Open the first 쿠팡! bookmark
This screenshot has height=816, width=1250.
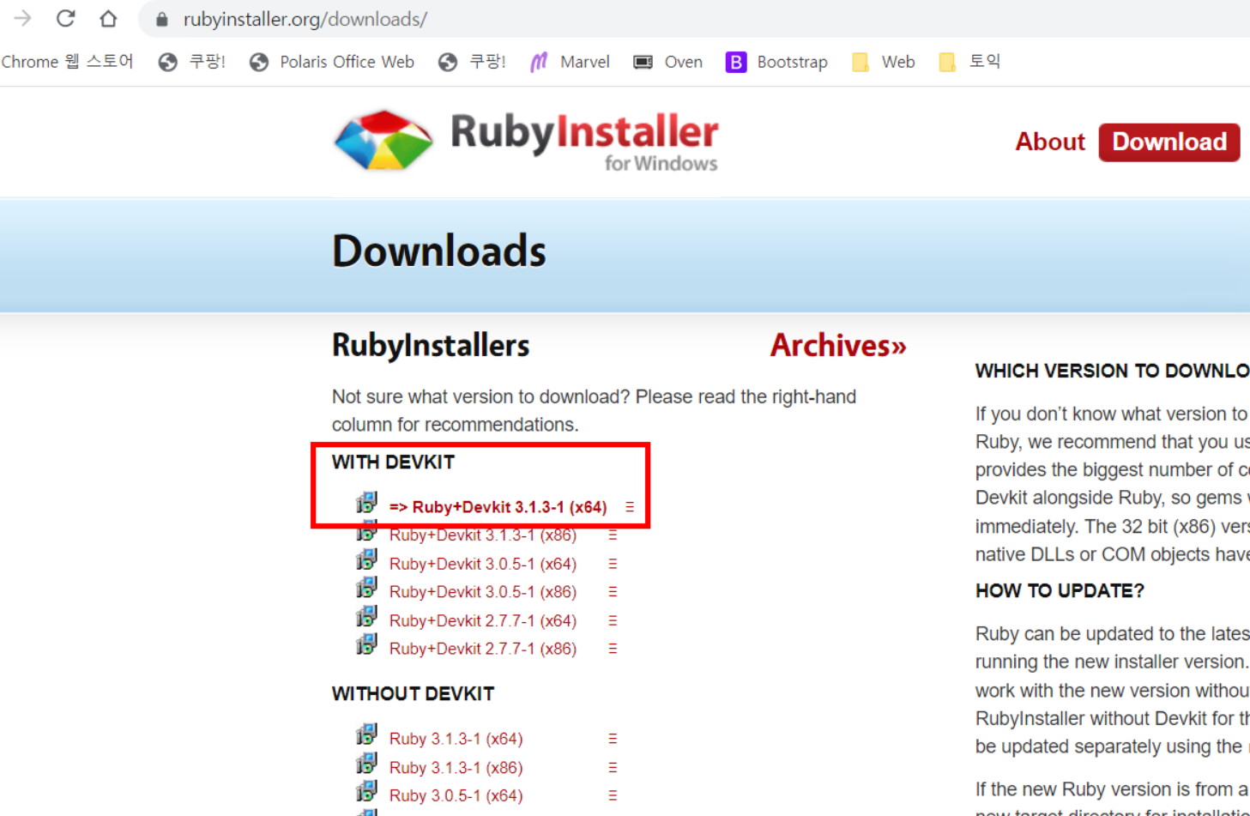(192, 62)
